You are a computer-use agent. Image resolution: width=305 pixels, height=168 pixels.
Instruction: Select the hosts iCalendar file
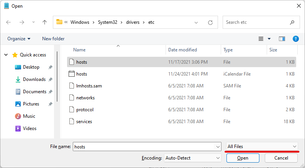coord(82,74)
